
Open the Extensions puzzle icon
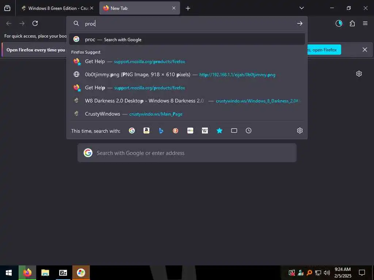(352, 23)
